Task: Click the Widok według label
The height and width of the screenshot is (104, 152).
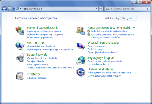Action: pyautogui.click(x=112, y=18)
